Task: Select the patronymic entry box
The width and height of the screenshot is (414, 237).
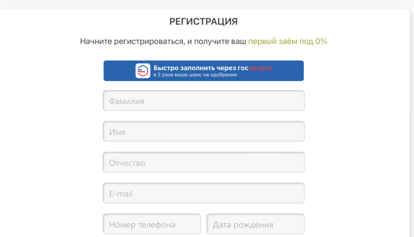Action: tap(203, 162)
